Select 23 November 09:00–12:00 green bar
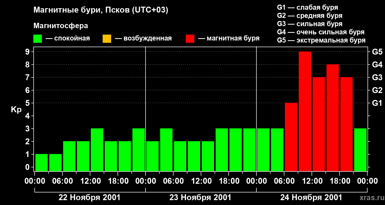Viewport: 385px width, 205px height. pyautogui.click(x=194, y=156)
